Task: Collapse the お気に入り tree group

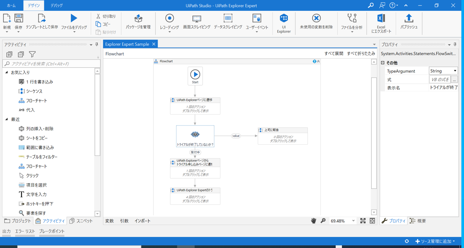Action: 7,73
